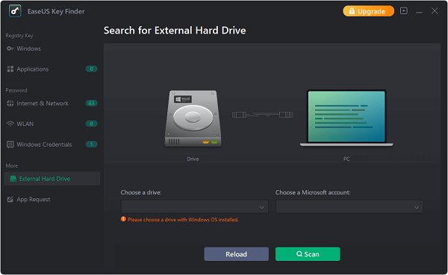Click the badge showing 63
The width and height of the screenshot is (448, 275).
click(x=91, y=103)
